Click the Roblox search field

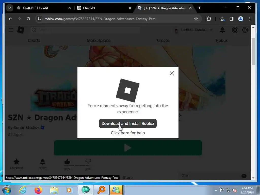(x=85, y=30)
